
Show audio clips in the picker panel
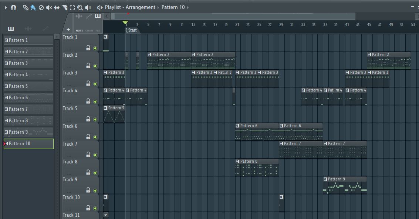click(28, 29)
